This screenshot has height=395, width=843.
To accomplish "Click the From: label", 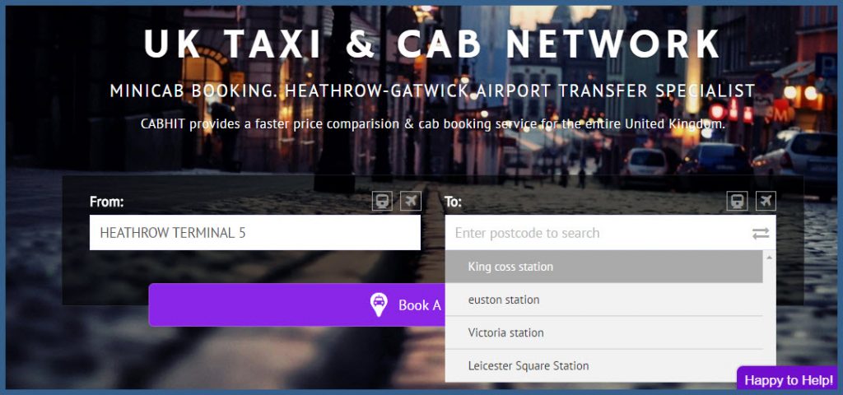I will tap(106, 202).
